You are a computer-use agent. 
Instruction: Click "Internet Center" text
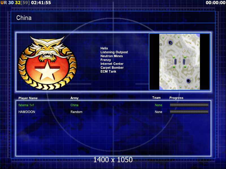[x=112, y=64]
